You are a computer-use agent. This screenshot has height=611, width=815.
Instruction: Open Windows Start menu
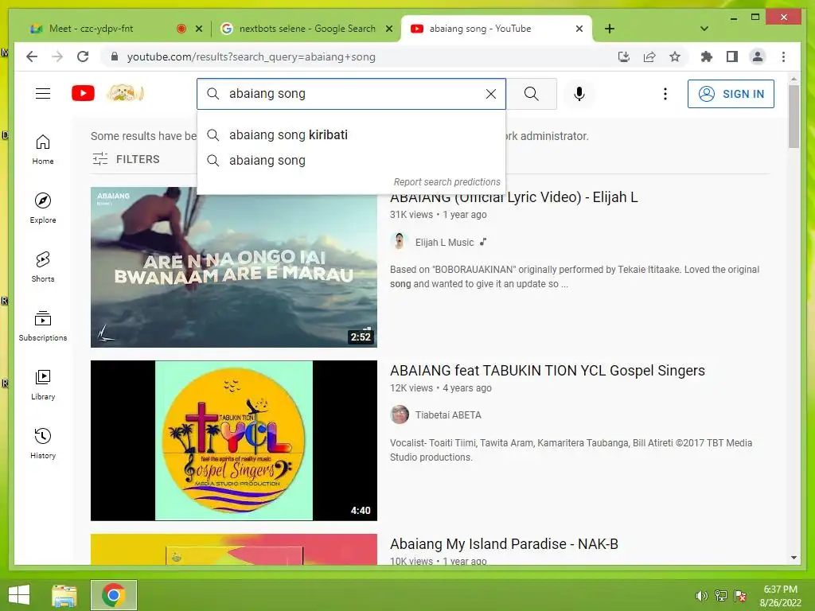coord(19,595)
